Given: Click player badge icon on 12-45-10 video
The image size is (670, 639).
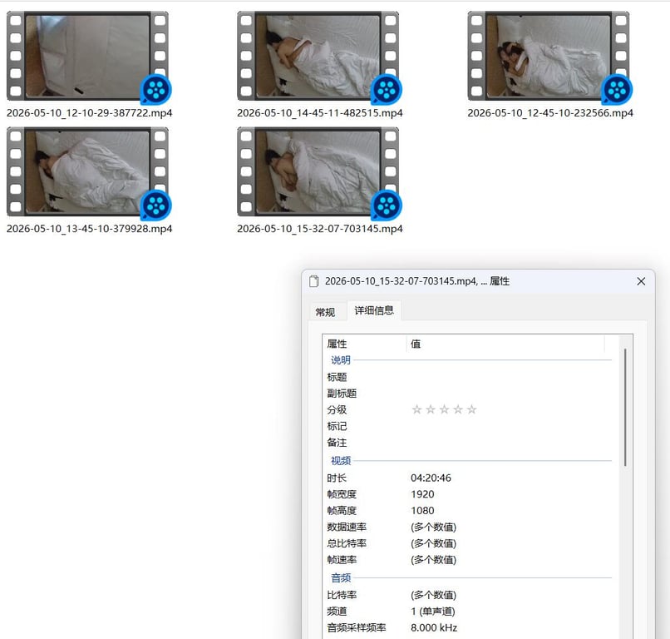Looking at the screenshot, I should pos(617,89).
